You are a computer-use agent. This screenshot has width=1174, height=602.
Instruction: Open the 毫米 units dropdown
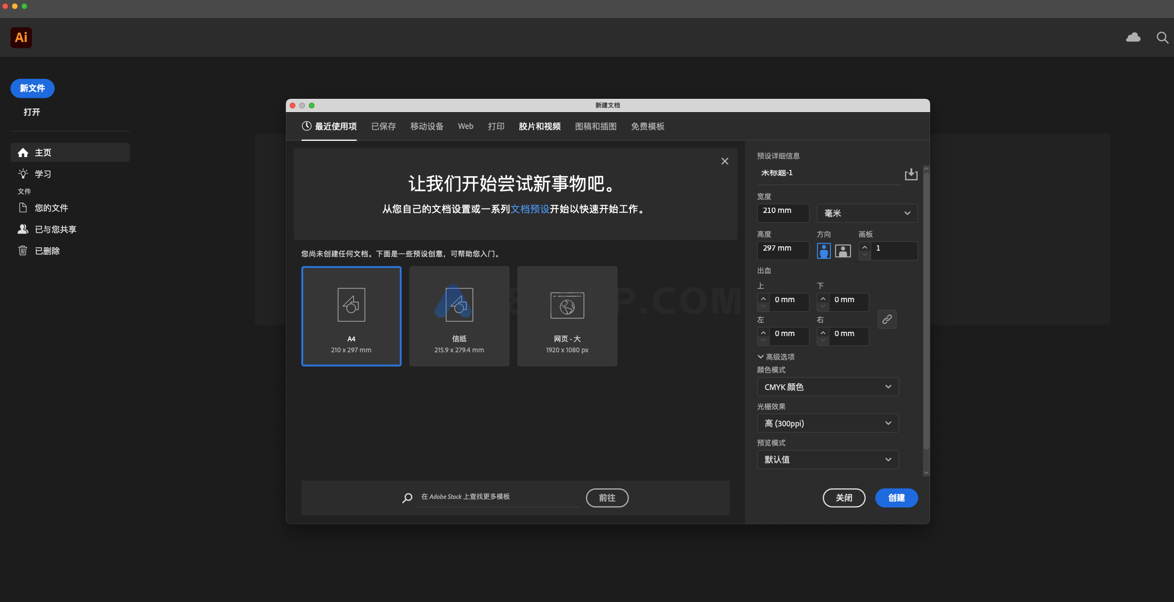(x=867, y=213)
